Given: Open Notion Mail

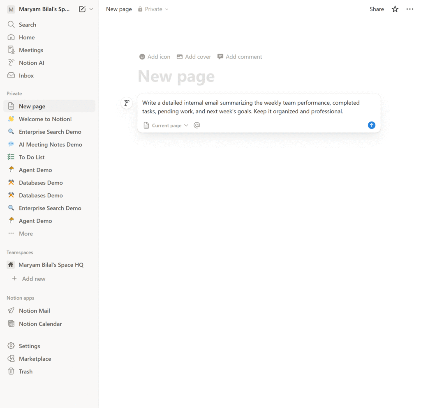Looking at the screenshot, I should (x=33, y=310).
